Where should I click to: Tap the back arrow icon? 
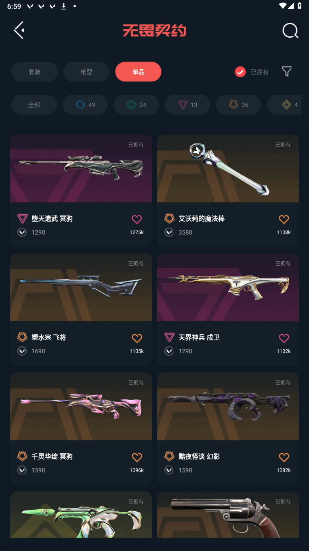coord(19,30)
